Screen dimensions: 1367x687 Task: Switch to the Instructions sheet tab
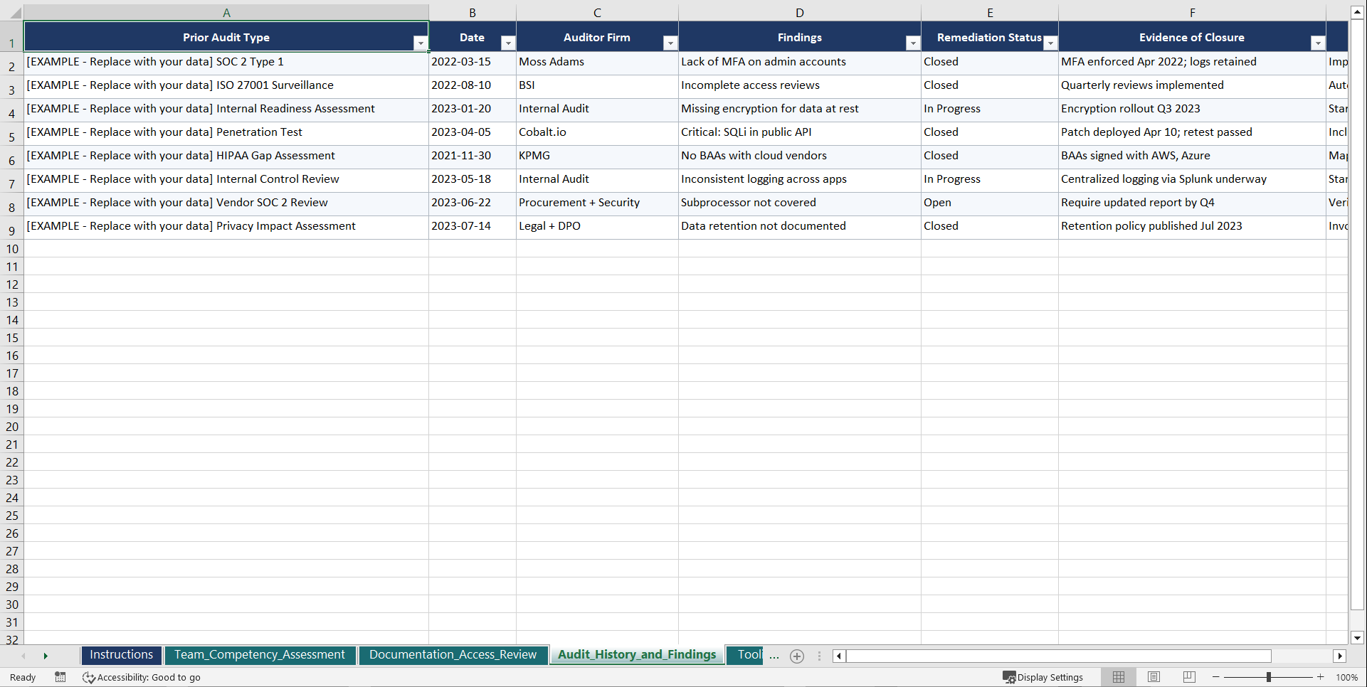[121, 655]
